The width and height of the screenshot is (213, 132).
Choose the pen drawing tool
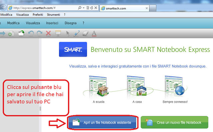coord(77,34)
